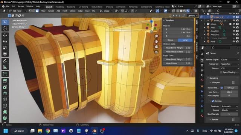Select the Select Box tool
The width and height of the screenshot is (241, 135).
coord(5,22)
